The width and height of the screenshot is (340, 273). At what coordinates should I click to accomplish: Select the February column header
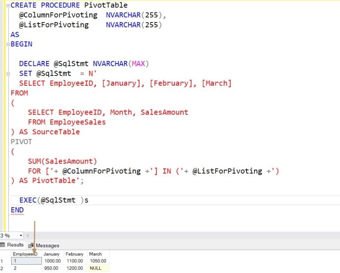75,254
